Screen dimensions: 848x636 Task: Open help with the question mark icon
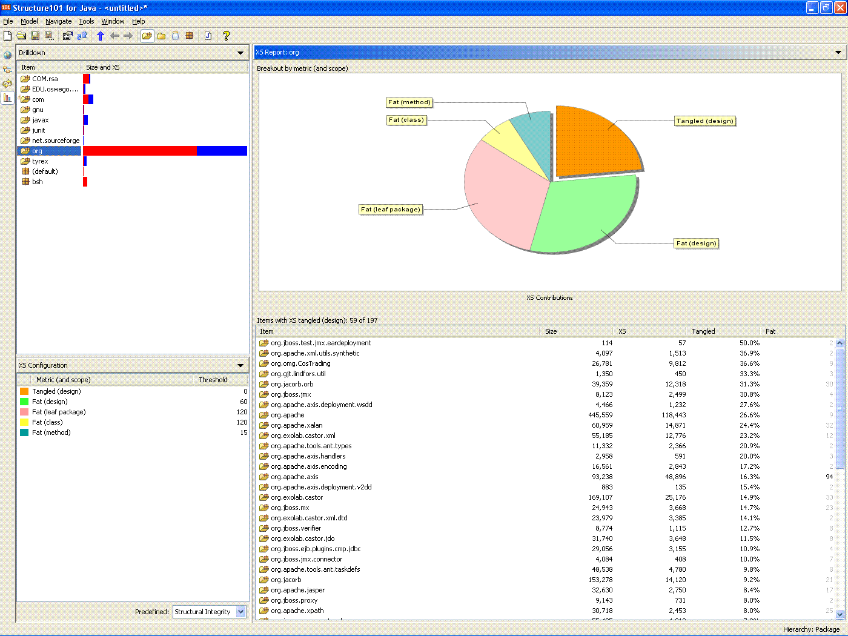tap(227, 36)
